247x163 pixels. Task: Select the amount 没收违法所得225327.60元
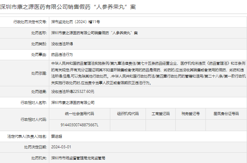point(73,91)
